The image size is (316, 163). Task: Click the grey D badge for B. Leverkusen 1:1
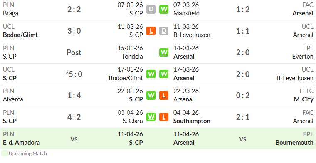pyautogui.click(x=164, y=31)
